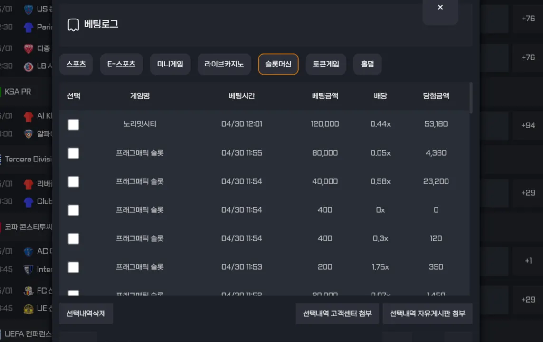Select the 토큰게임 tab
The height and width of the screenshot is (342, 543).
(326, 64)
